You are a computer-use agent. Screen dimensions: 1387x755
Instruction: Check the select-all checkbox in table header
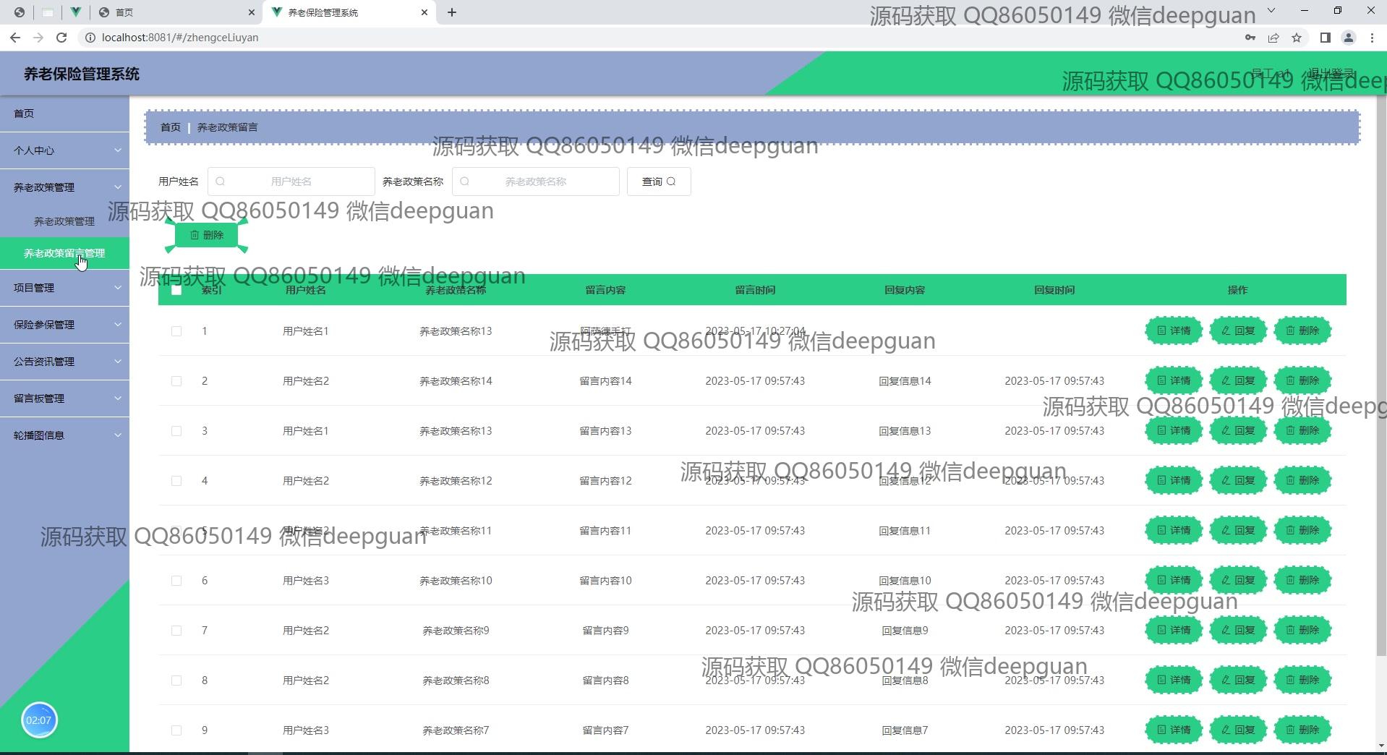(176, 290)
